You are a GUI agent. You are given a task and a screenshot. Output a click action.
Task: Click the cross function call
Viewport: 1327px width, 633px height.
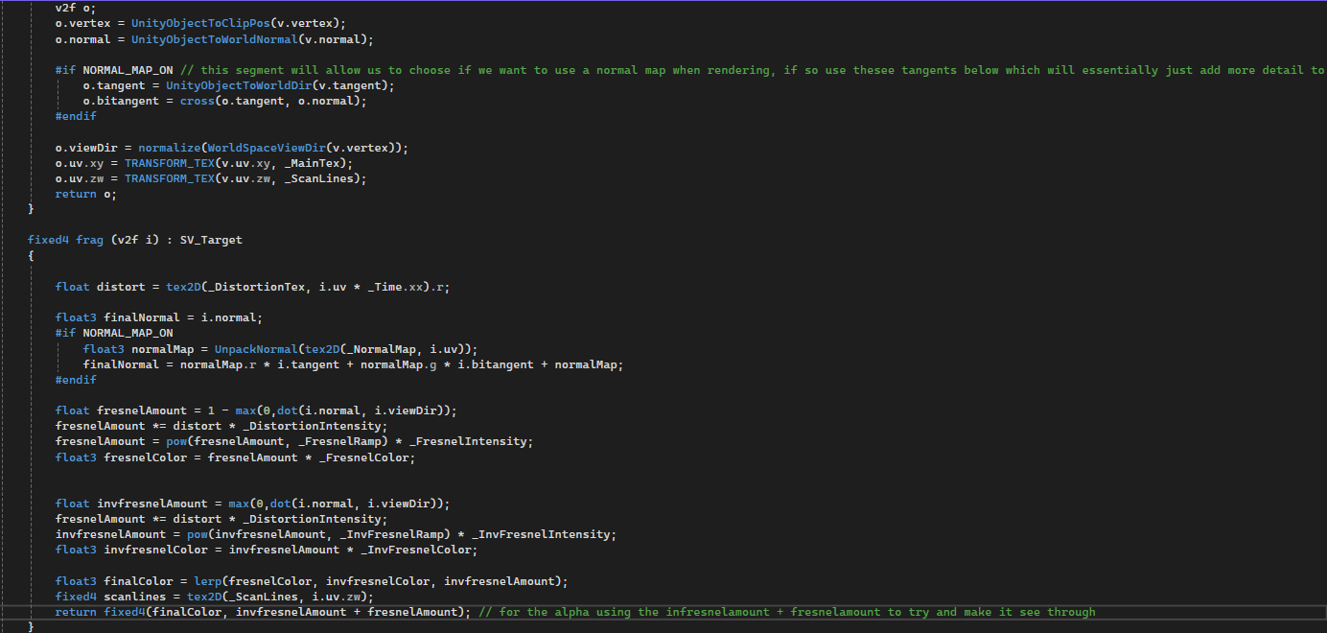point(197,101)
